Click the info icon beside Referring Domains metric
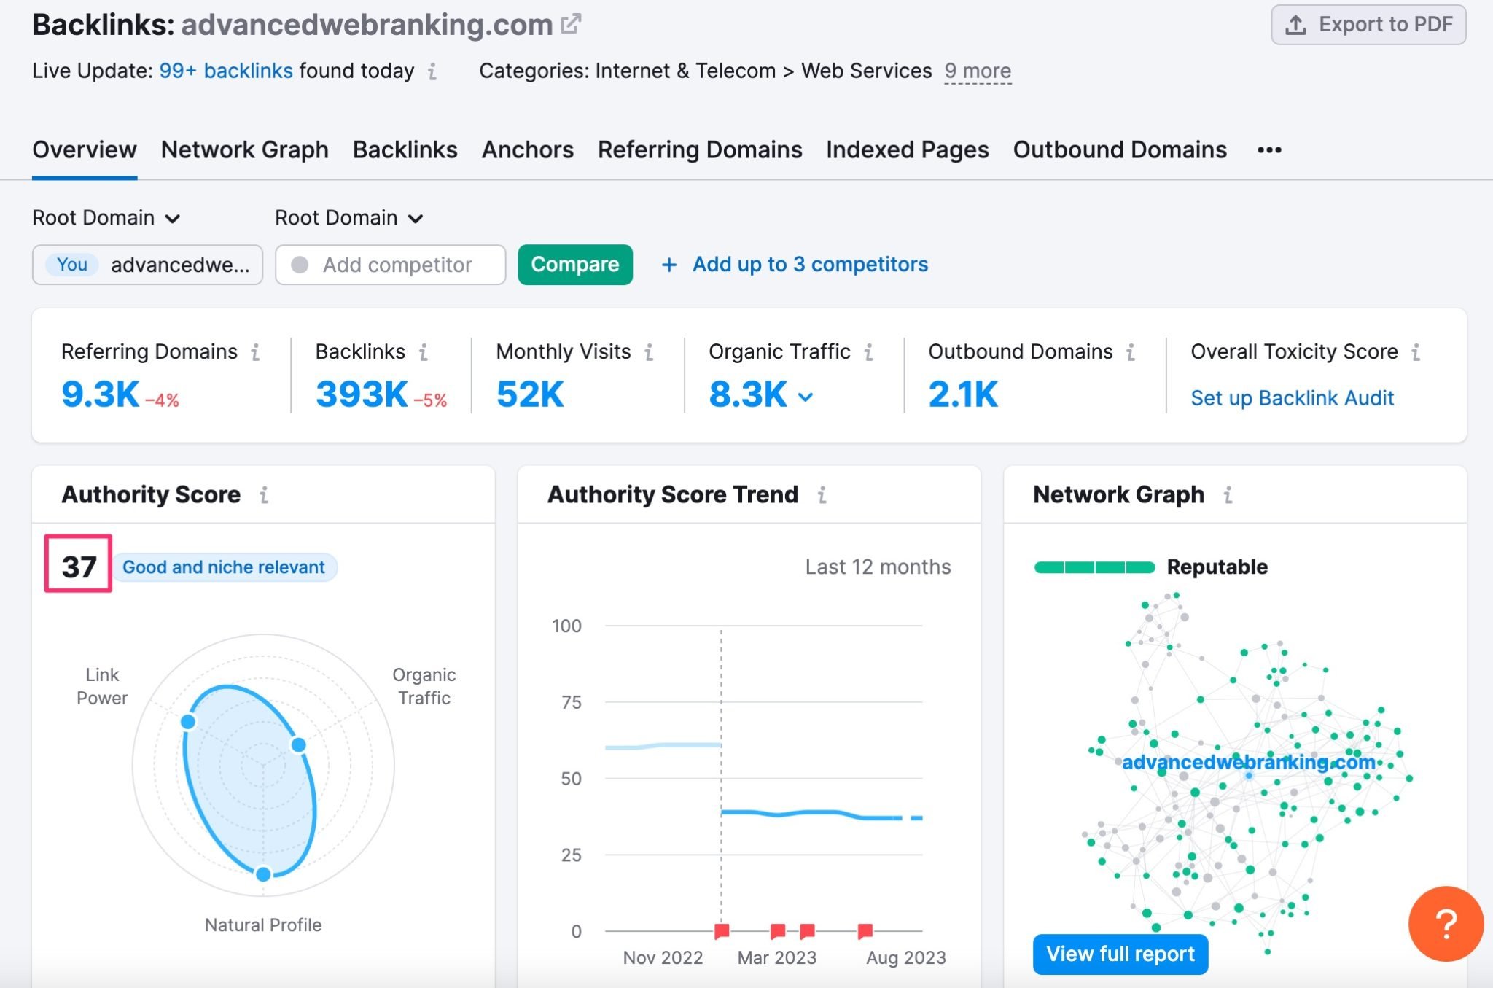Screen dimensions: 1493x988 tap(254, 352)
